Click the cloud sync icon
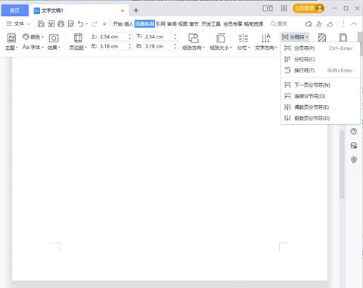Screen dimensions: 363x288 click(309, 24)
